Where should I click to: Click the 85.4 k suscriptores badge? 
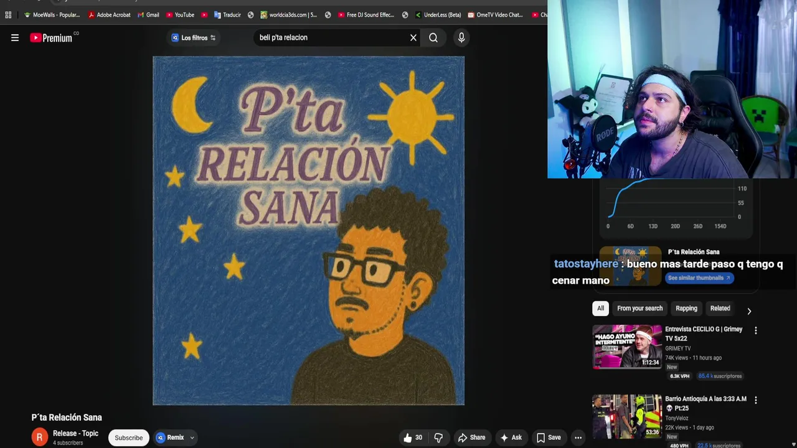(720, 376)
